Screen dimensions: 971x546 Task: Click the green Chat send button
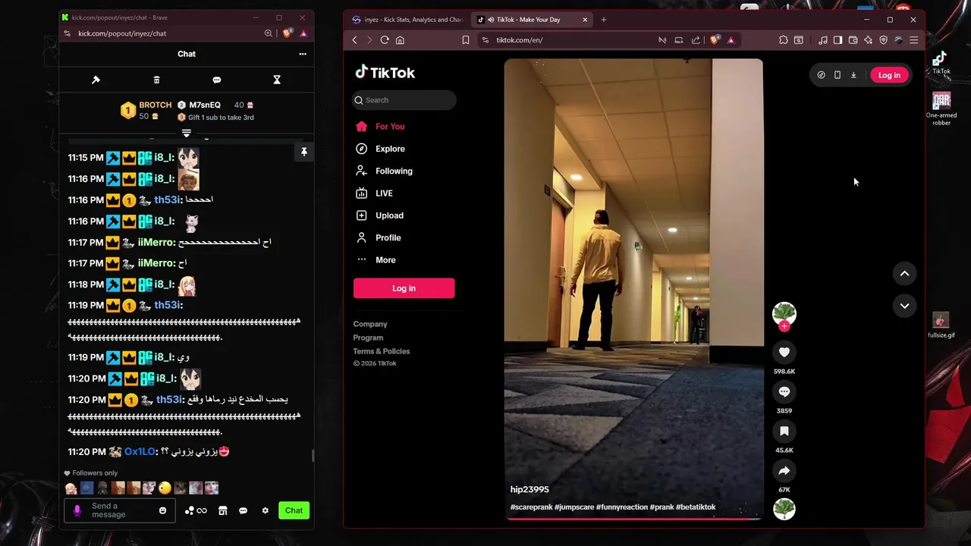tap(294, 510)
